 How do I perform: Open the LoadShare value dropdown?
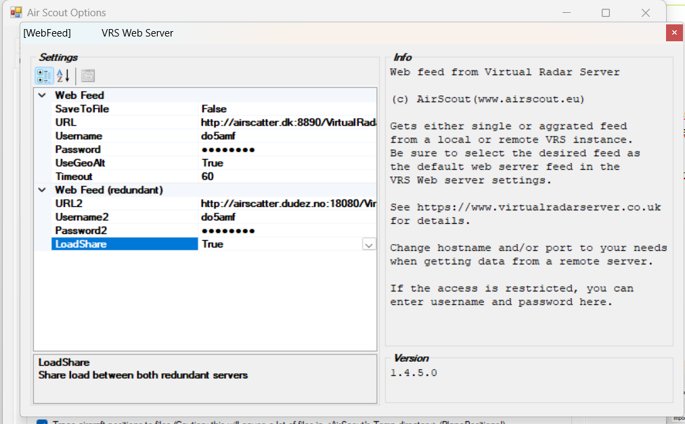tap(369, 244)
